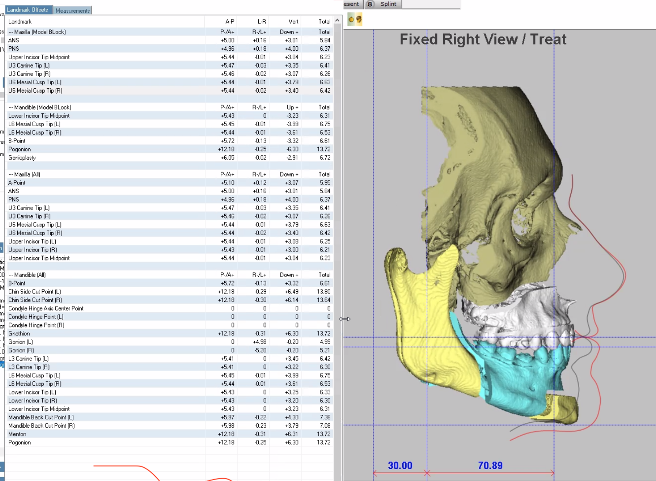This screenshot has height=481, width=656.
Task: Click the round yellow skull view icon
Action: tap(351, 19)
